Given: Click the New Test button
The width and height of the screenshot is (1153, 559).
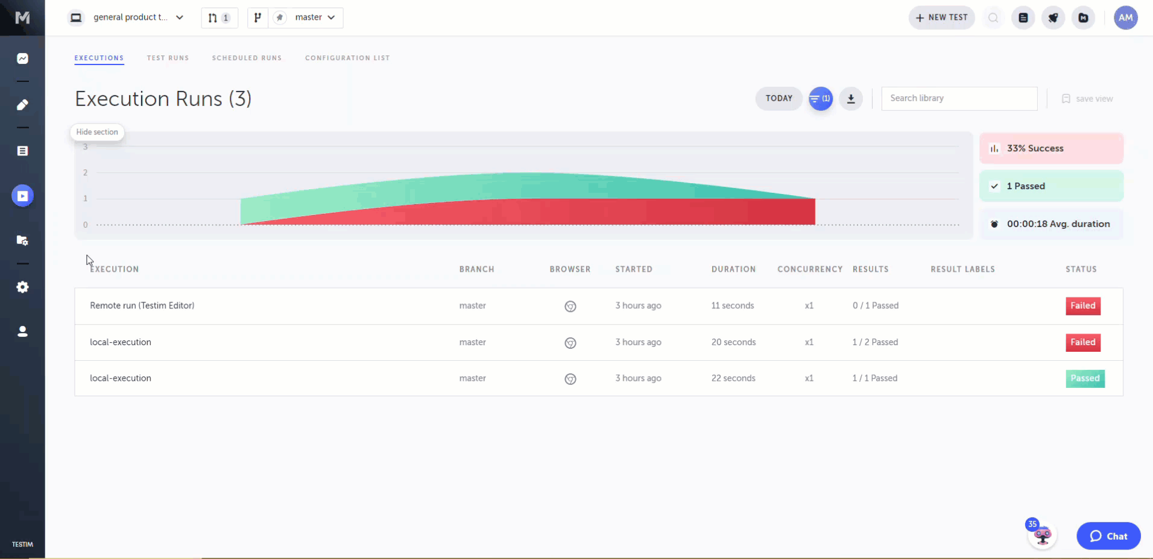Looking at the screenshot, I should pos(941,17).
